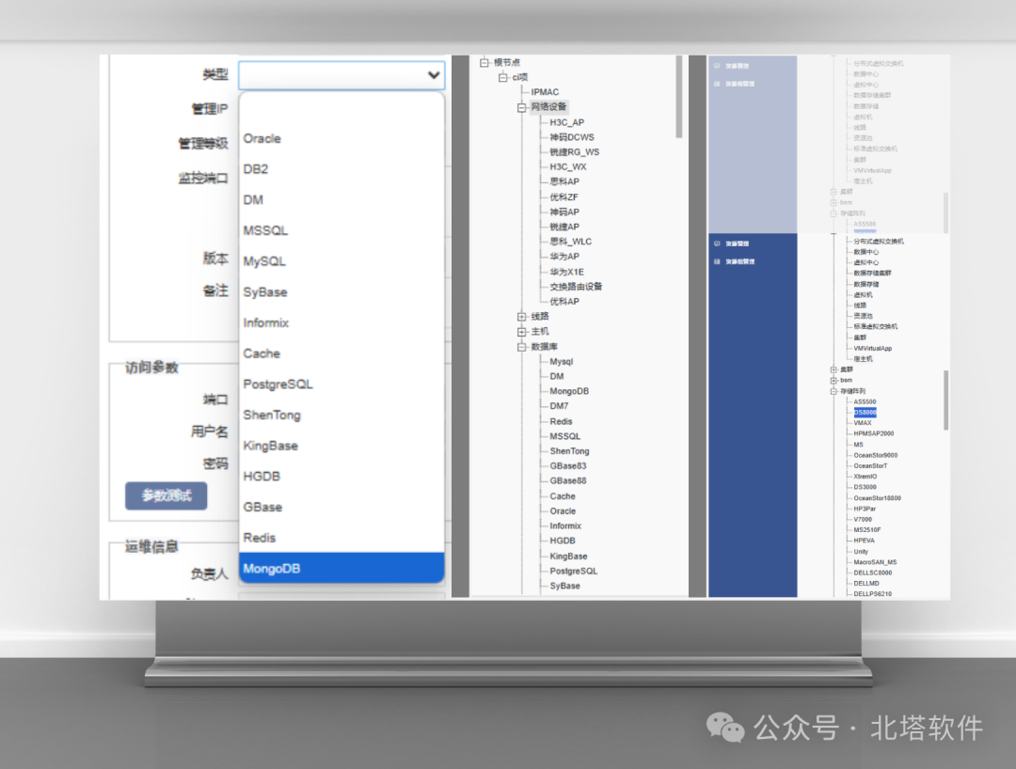
Task: Click the middle tree panel scrollbar
Action: point(679,97)
